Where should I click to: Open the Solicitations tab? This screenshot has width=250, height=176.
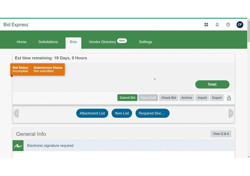pyautogui.click(x=48, y=42)
